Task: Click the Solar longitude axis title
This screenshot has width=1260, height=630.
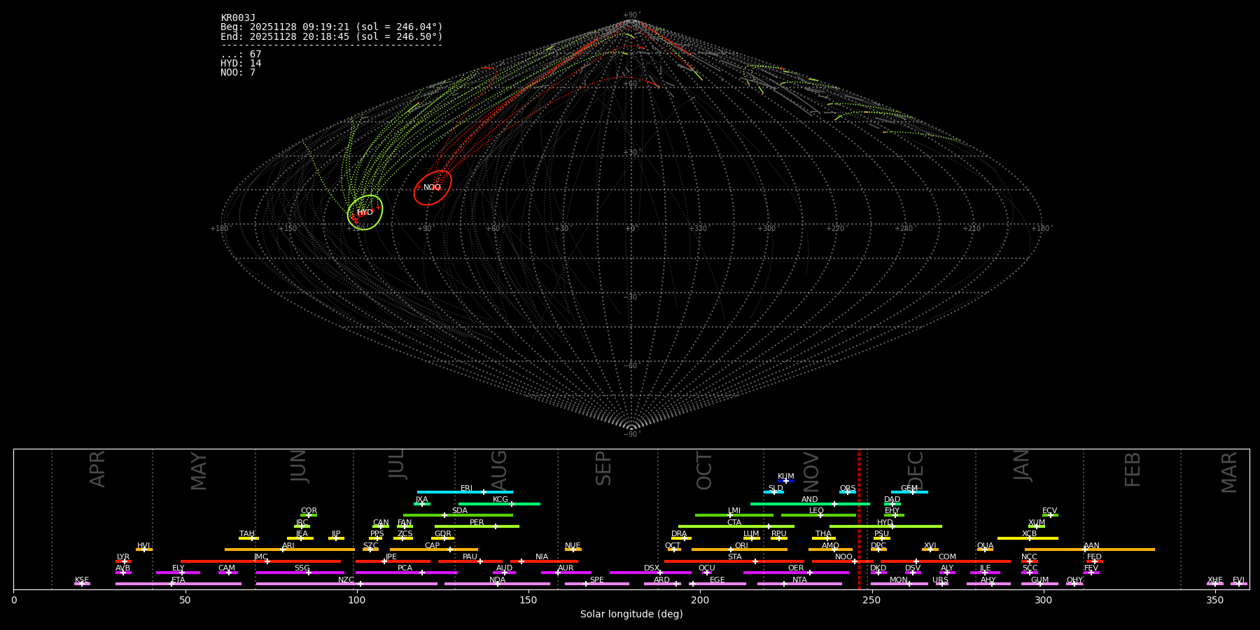Action: click(631, 615)
